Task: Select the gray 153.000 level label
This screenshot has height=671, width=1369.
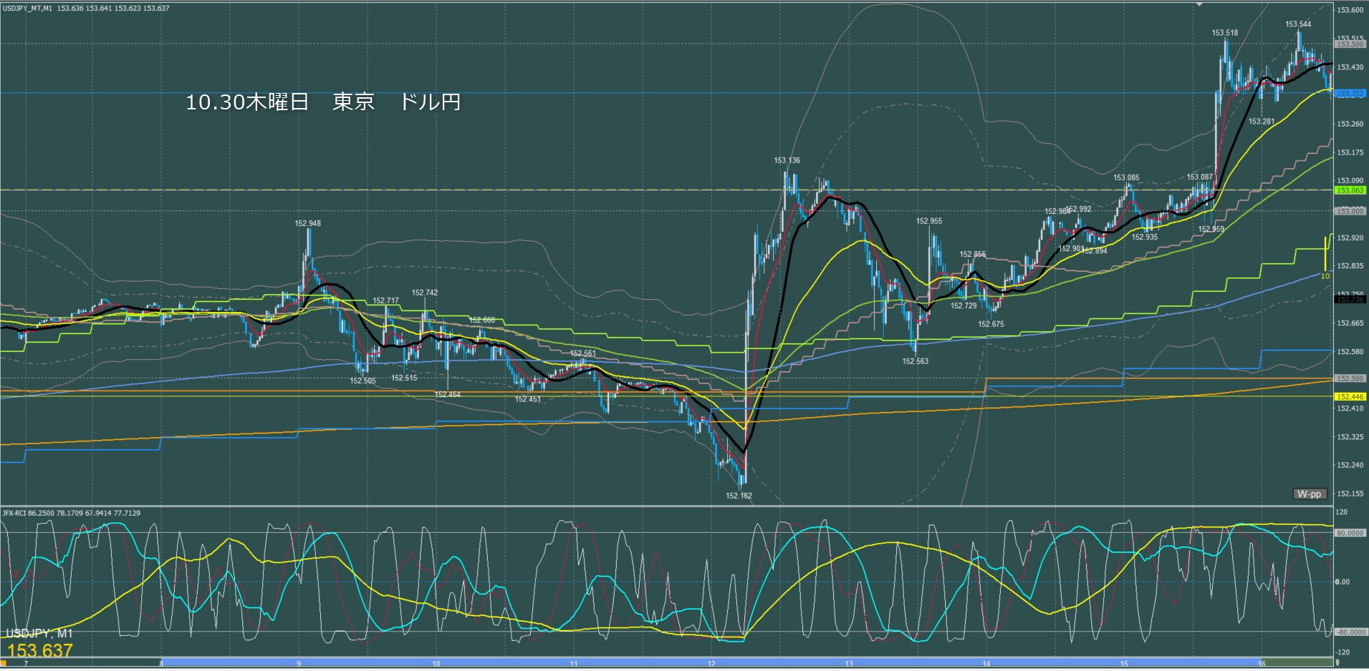Action: [1350, 211]
